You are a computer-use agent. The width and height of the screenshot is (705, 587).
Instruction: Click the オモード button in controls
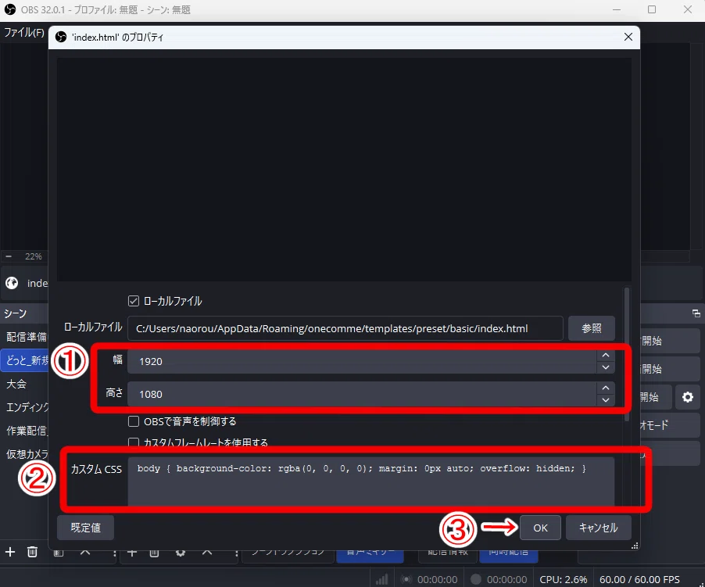pyautogui.click(x=670, y=424)
